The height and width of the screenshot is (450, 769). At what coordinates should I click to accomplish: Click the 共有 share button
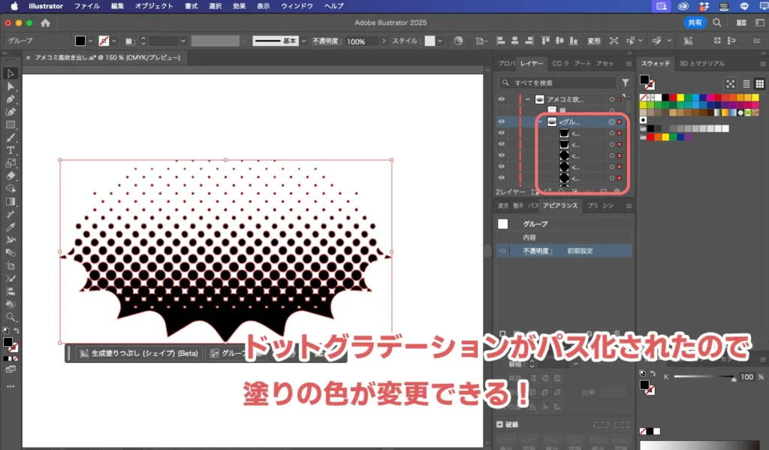click(x=695, y=23)
